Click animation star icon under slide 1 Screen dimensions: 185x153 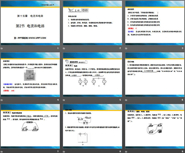(x=2, y=48)
